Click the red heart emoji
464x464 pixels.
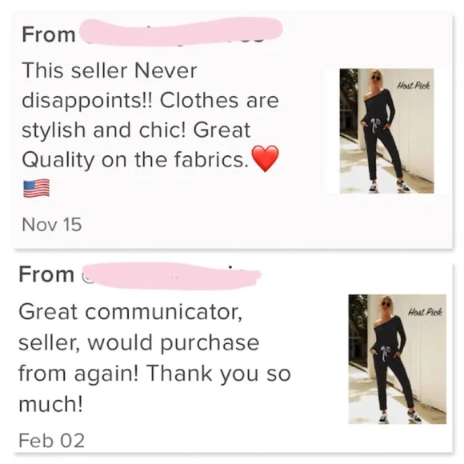[x=265, y=158]
